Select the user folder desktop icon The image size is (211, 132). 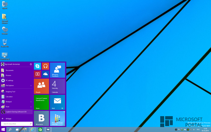5,18
